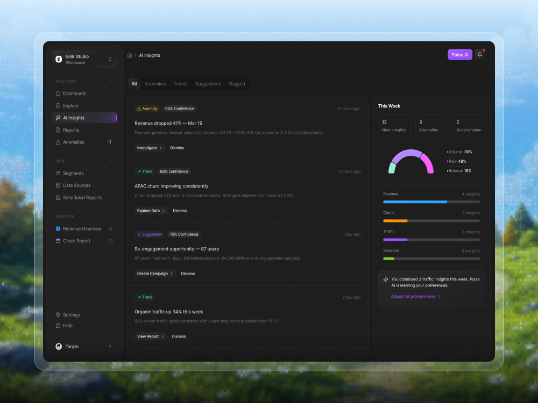Click Explore Data on APAC churn card

point(151,211)
